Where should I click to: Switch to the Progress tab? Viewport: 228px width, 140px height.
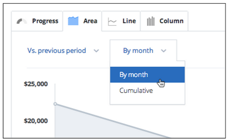point(37,21)
